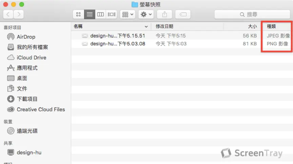This screenshot has width=293, height=164.
Task: Click the 搜尋 search field
Action: [x=252, y=14]
